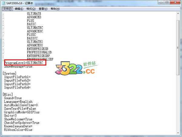Click the InputFilePath2= line

tap(17, 80)
